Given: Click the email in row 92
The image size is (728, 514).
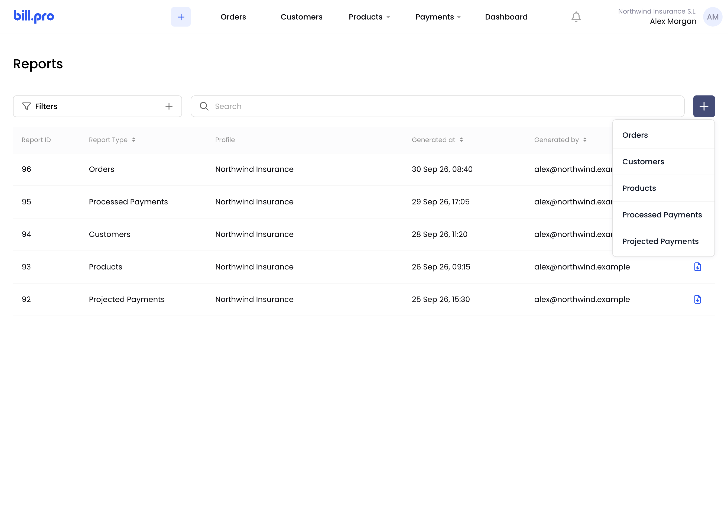Looking at the screenshot, I should (x=582, y=299).
